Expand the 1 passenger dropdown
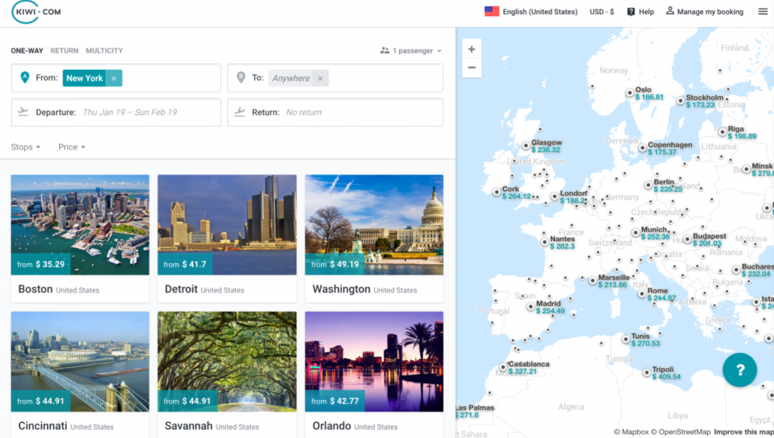Screen dimensions: 774x438 (x=411, y=50)
